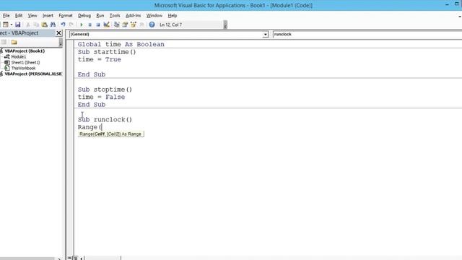462x260 pixels.
Task: Click the Redo arrow icon
Action: 71,25
